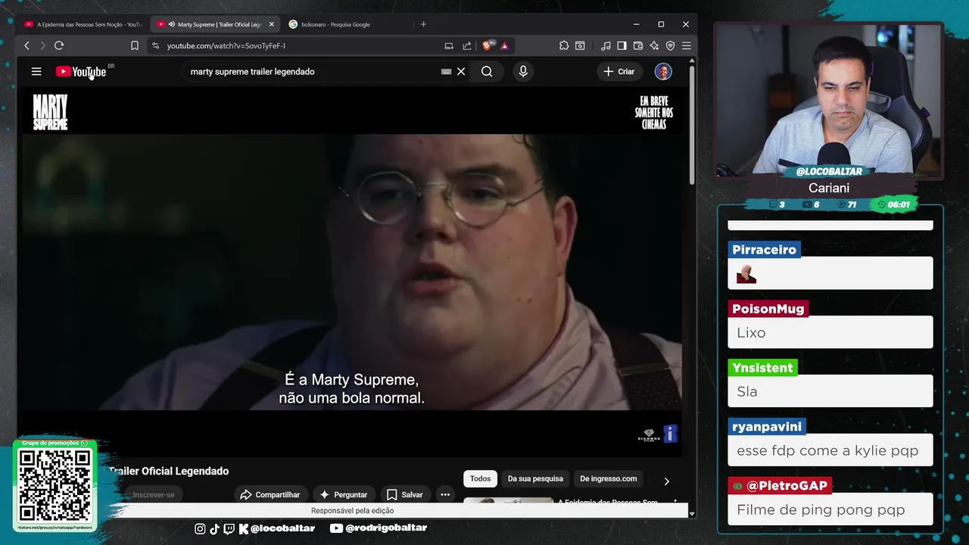Focus the youtube.com address bar URL
The image size is (969, 545).
pyautogui.click(x=226, y=45)
